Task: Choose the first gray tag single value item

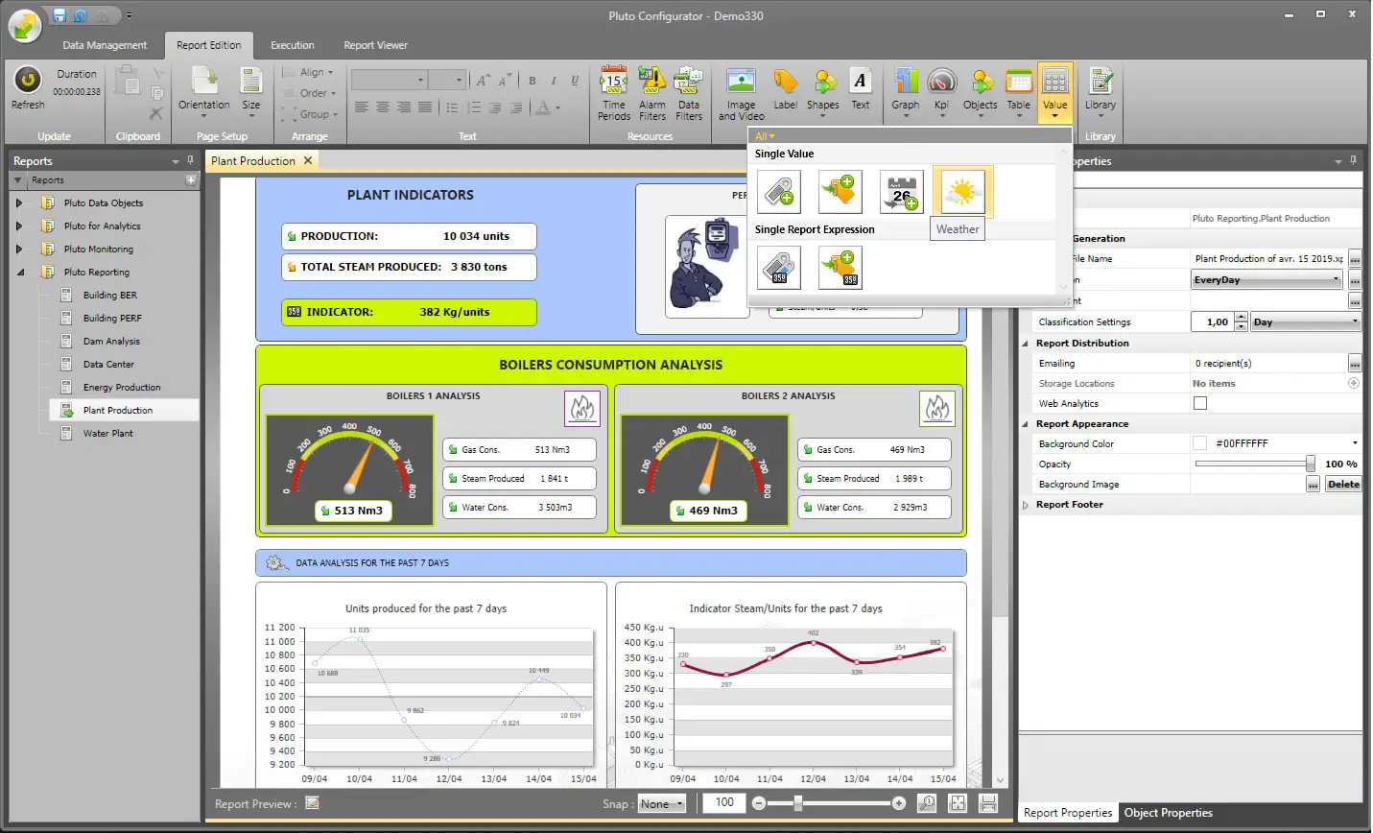Action: 779,193
